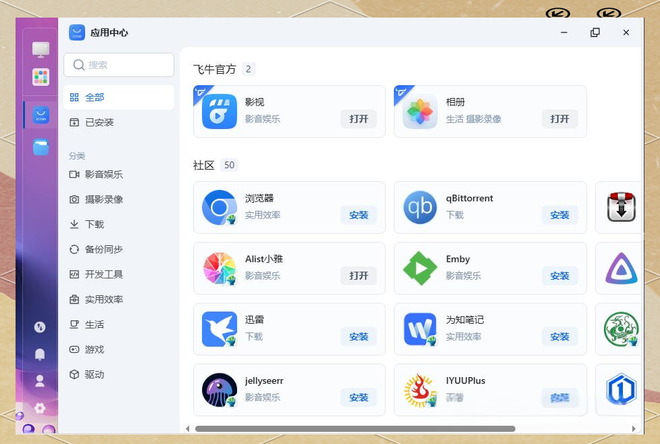Screen dimensions: 660x444
Task: Select the Alist小雅 colorful icon
Action: click(219, 268)
